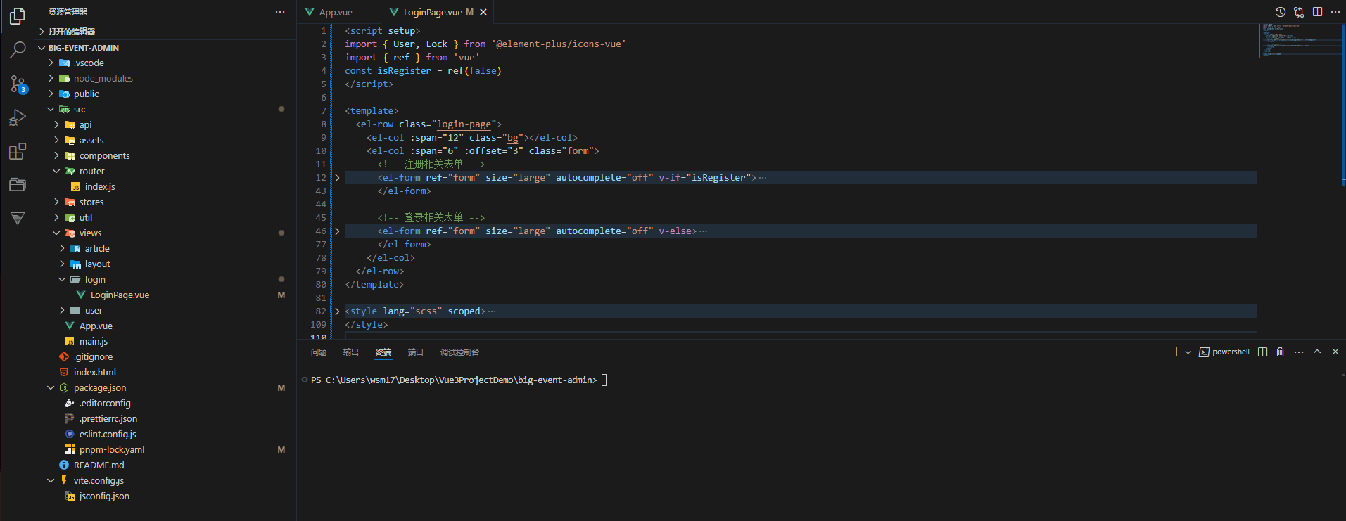Switch to the 问题 panel tab
Viewport: 1346px width, 521px height.
coord(319,352)
